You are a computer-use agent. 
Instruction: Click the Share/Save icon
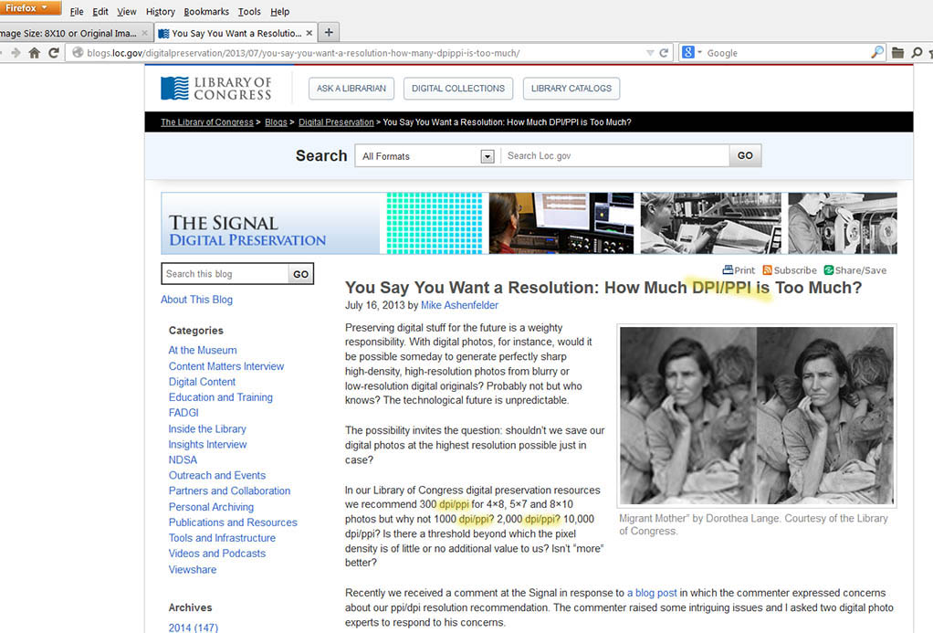828,269
